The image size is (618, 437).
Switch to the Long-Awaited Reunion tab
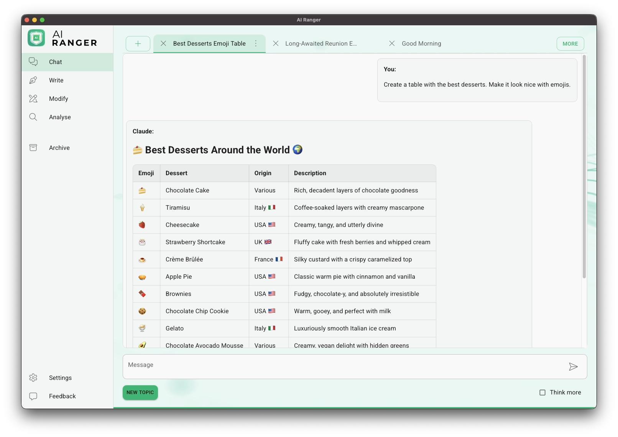(x=321, y=44)
